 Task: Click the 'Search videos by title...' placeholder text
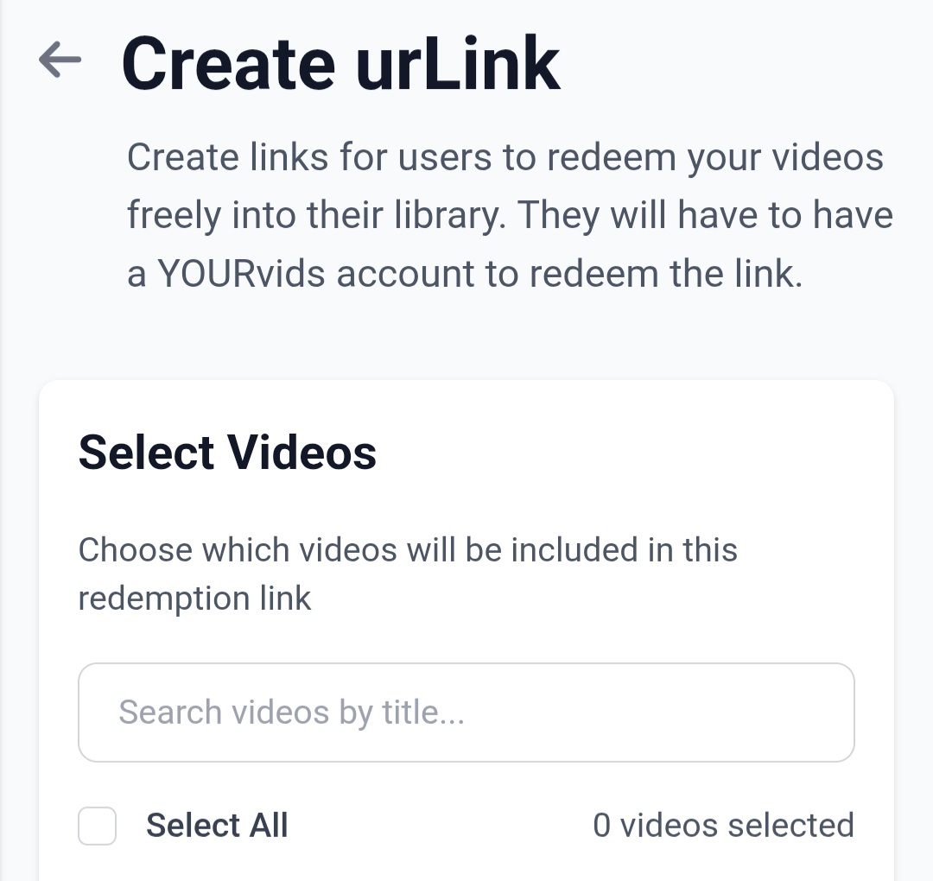coord(292,712)
